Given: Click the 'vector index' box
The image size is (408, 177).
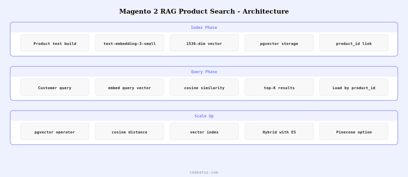Looking at the screenshot, I should pos(204,131).
